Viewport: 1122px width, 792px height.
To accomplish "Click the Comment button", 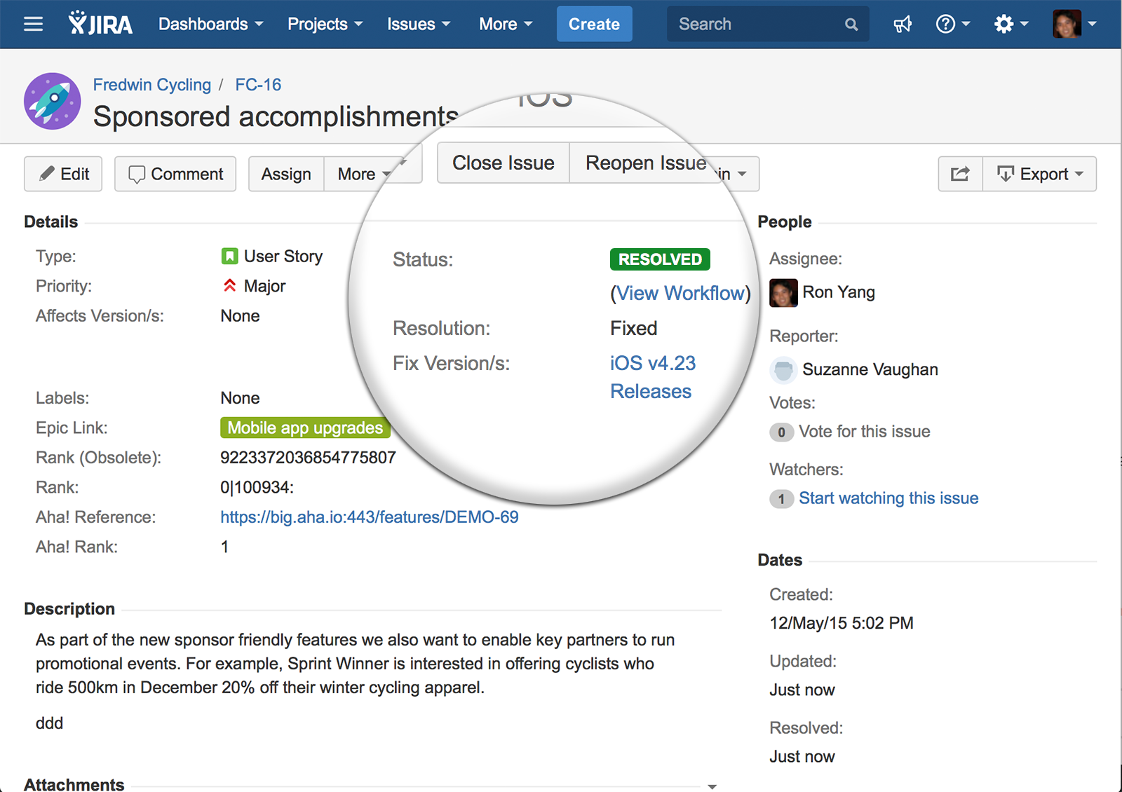I will (175, 174).
